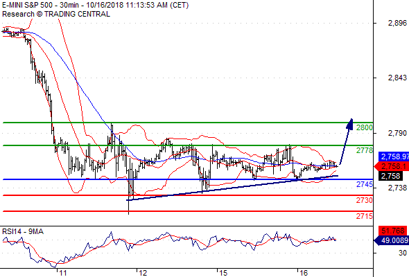The height and width of the screenshot is (277, 409).
Task: Select the date marker 11 on time axis
Action: point(63,273)
